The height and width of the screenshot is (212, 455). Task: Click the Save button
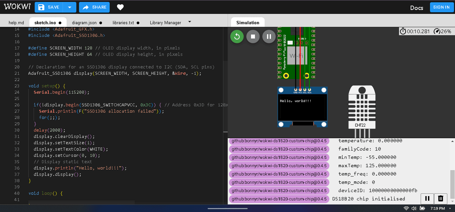[x=49, y=7]
